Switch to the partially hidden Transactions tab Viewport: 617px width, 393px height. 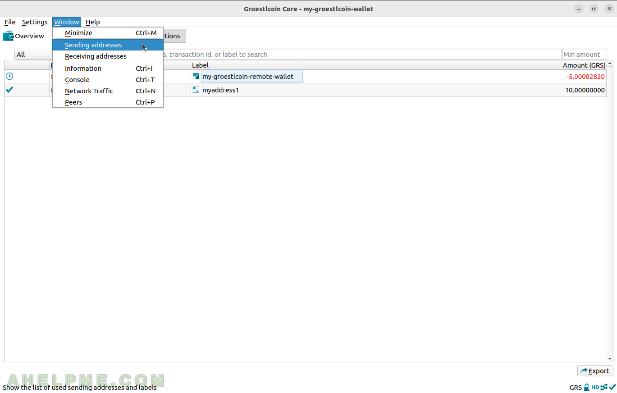[x=174, y=36]
